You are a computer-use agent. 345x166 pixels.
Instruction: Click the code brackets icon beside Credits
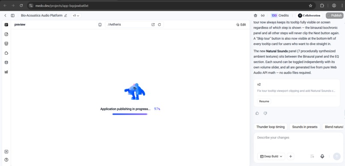263,15
